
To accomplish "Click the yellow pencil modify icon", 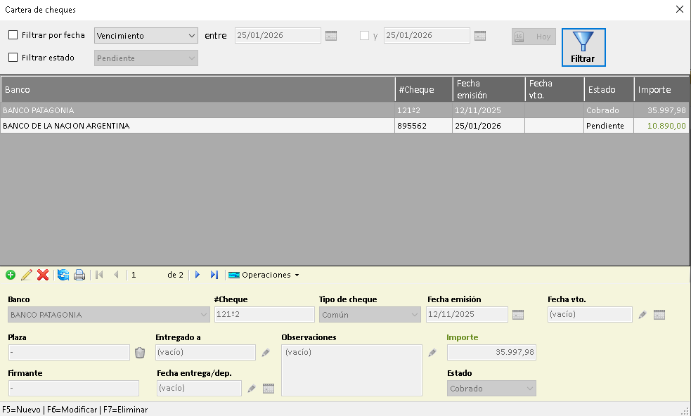I will (27, 275).
